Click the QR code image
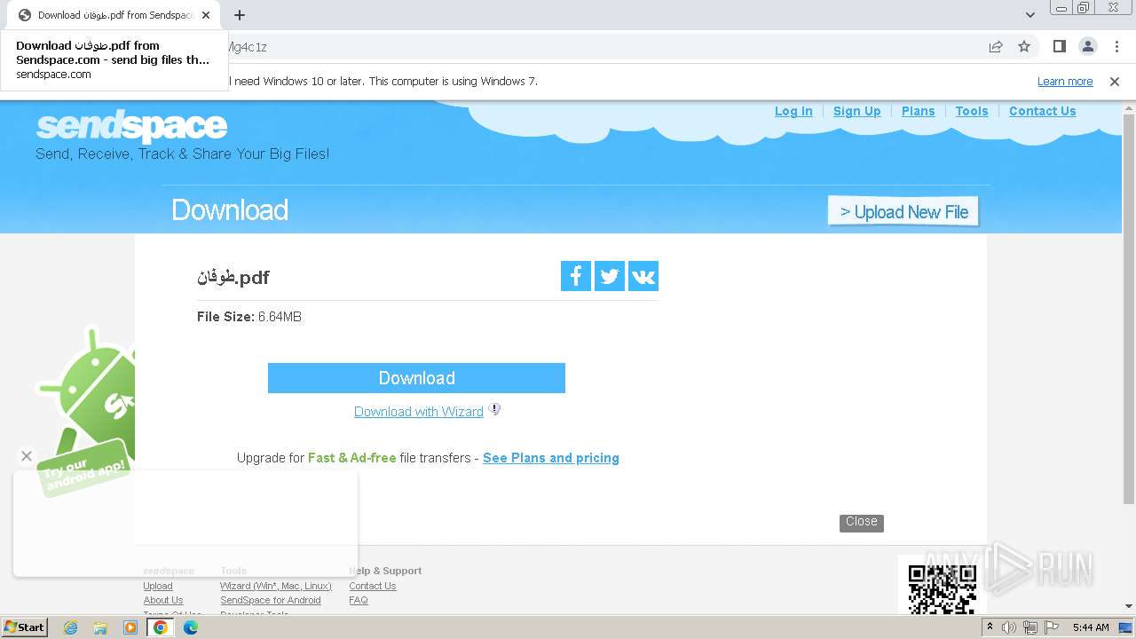Screen dimensions: 1136x639 click(x=942, y=588)
